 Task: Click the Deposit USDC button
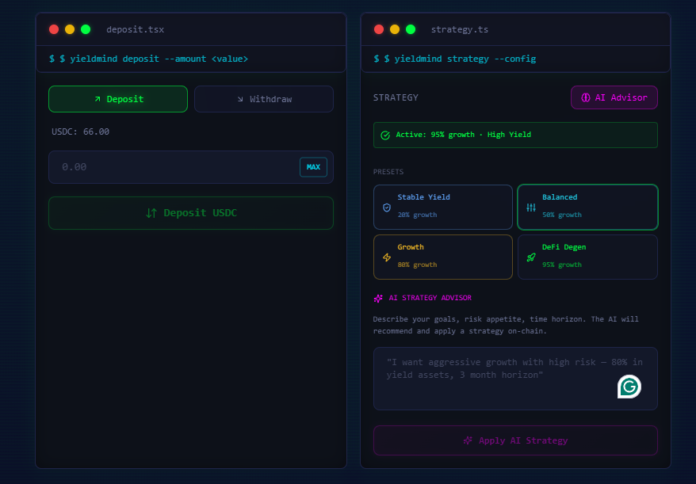(191, 213)
